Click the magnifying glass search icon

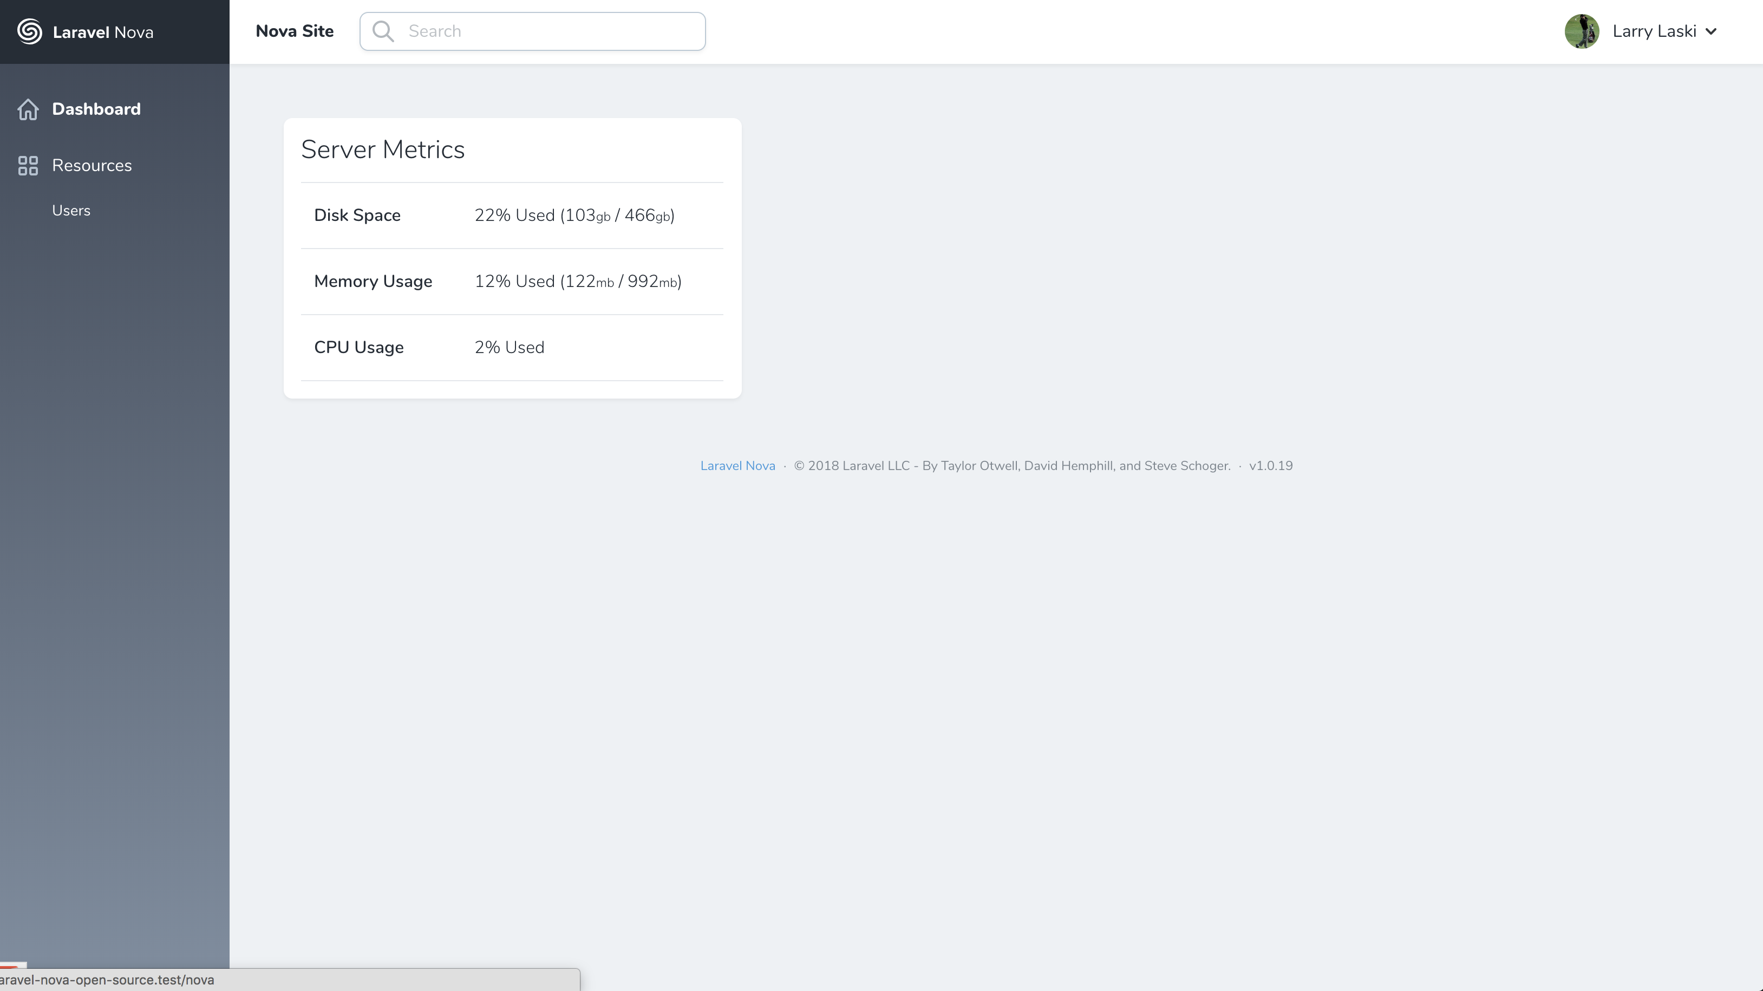[383, 31]
